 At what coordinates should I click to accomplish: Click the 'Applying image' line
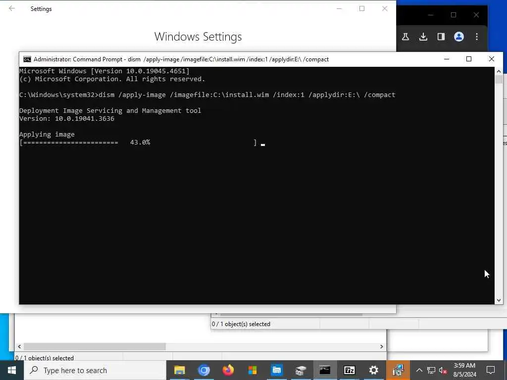47,135
